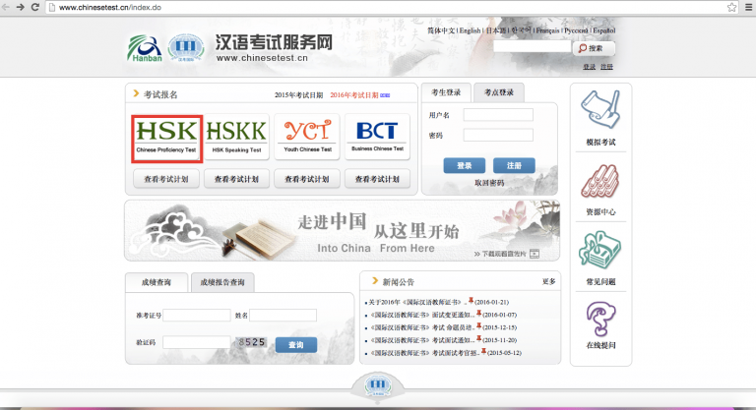Click the 查询 score query button
The image size is (756, 410).
pyautogui.click(x=295, y=344)
